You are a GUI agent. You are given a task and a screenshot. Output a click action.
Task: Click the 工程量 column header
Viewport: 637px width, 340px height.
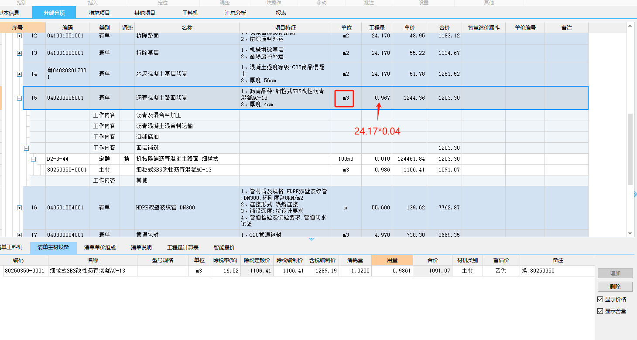point(377,28)
